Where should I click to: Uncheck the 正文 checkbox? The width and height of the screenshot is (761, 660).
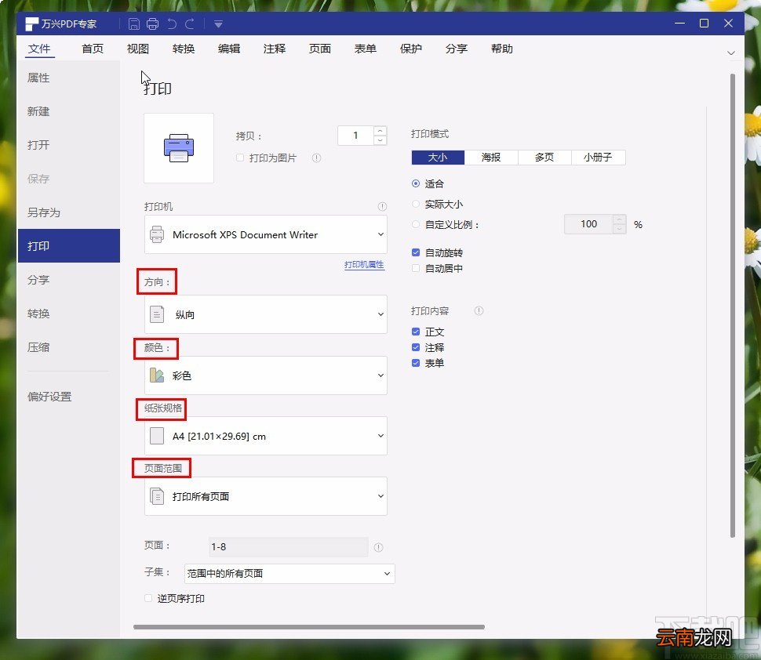[x=416, y=332]
